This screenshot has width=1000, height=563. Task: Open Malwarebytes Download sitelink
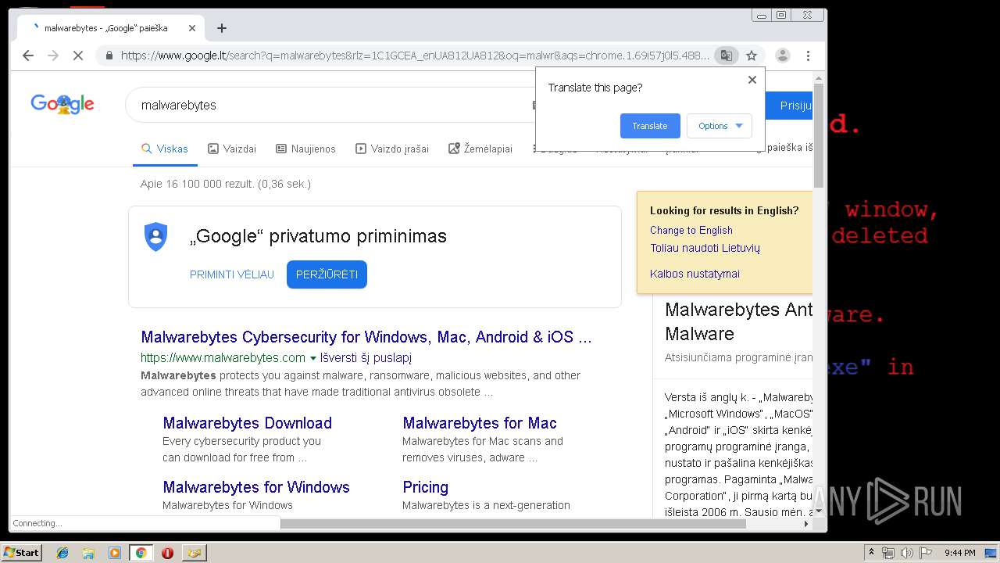pyautogui.click(x=247, y=423)
